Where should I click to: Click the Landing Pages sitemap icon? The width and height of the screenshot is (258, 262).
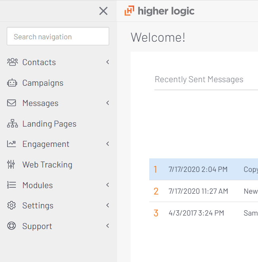(12, 123)
